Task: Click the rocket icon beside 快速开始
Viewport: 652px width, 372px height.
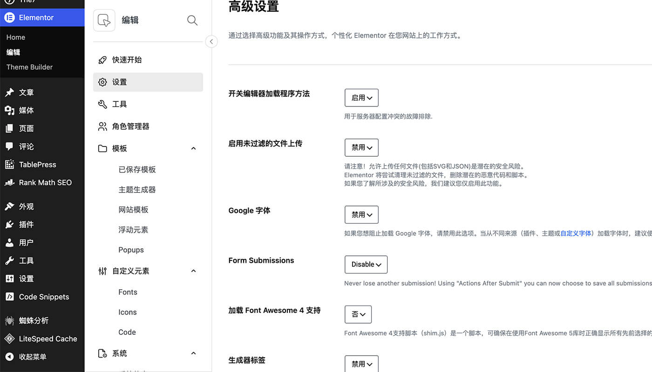Action: coord(102,60)
